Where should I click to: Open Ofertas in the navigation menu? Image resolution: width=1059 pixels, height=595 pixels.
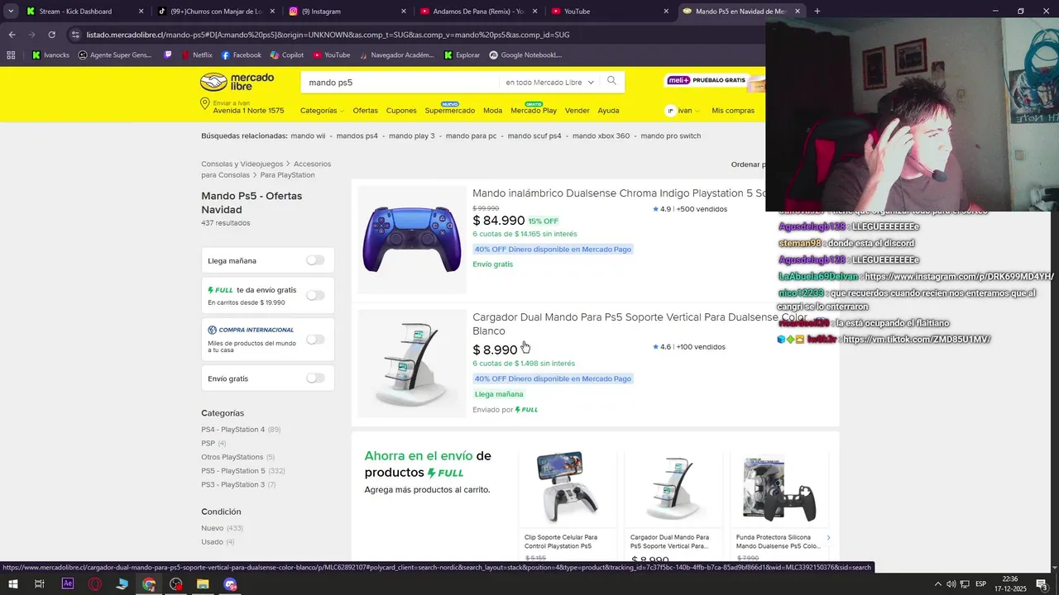(365, 111)
